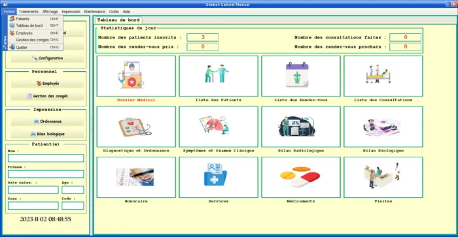Image resolution: width=458 pixels, height=237 pixels.
Task: Open the Liste des Rendez-vous calendar tile
Action: [301, 76]
